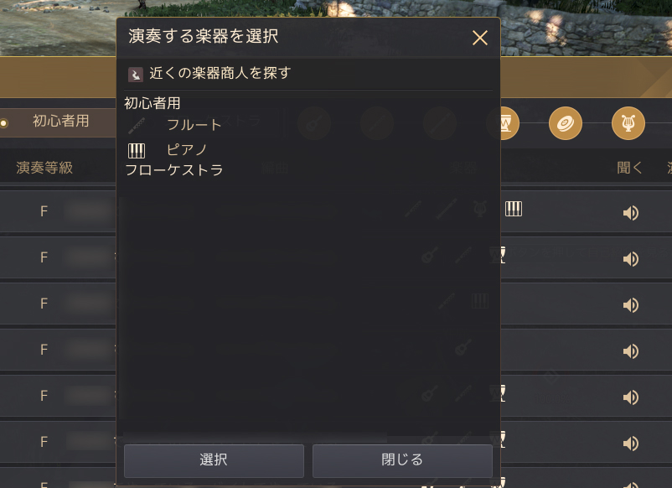Click the cymbal instrument filter icon
Viewport: 672px width, 488px height.
565,123
